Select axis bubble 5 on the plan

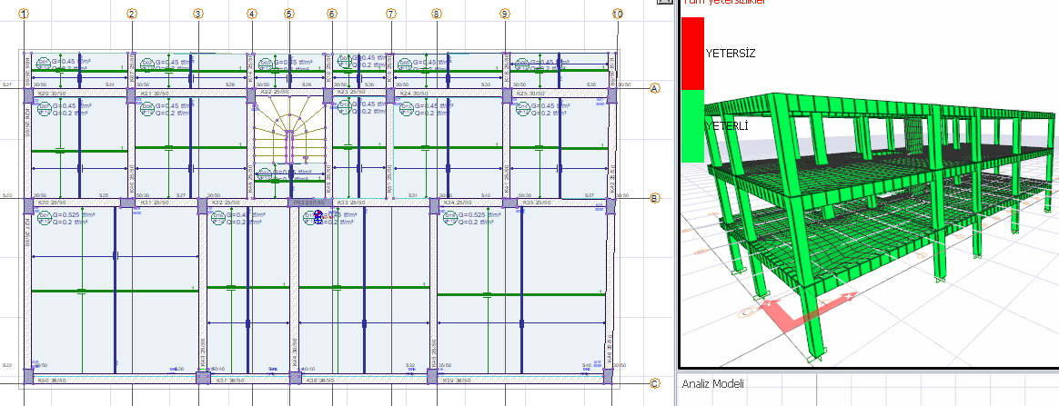pos(289,14)
